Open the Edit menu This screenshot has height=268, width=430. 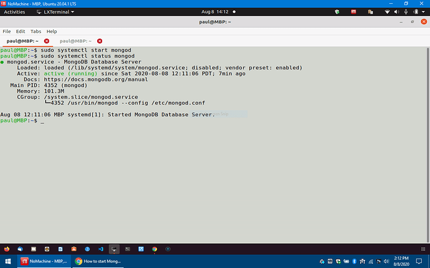(x=21, y=31)
